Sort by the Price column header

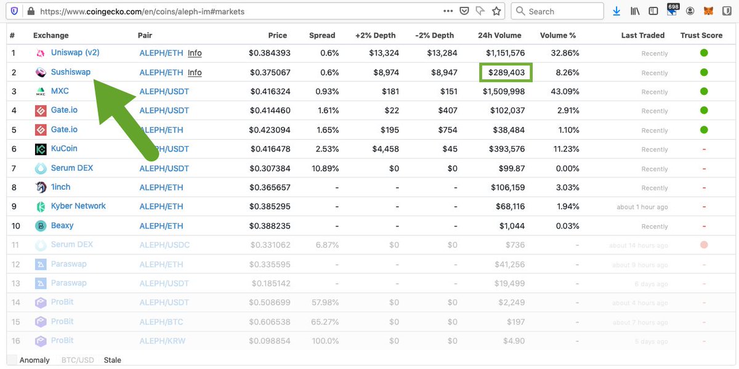[x=278, y=35]
